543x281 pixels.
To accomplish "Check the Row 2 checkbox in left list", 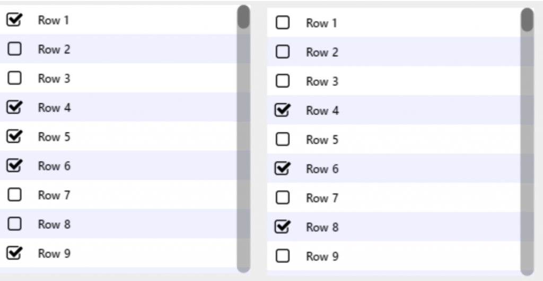I will coord(14,49).
